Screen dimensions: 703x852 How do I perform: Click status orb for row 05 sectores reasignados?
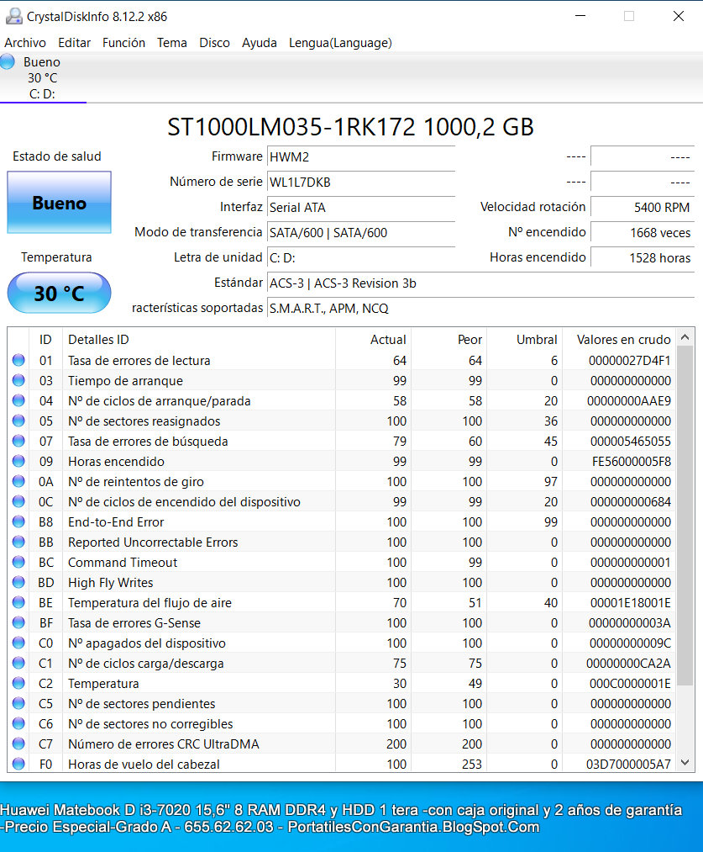(x=18, y=420)
